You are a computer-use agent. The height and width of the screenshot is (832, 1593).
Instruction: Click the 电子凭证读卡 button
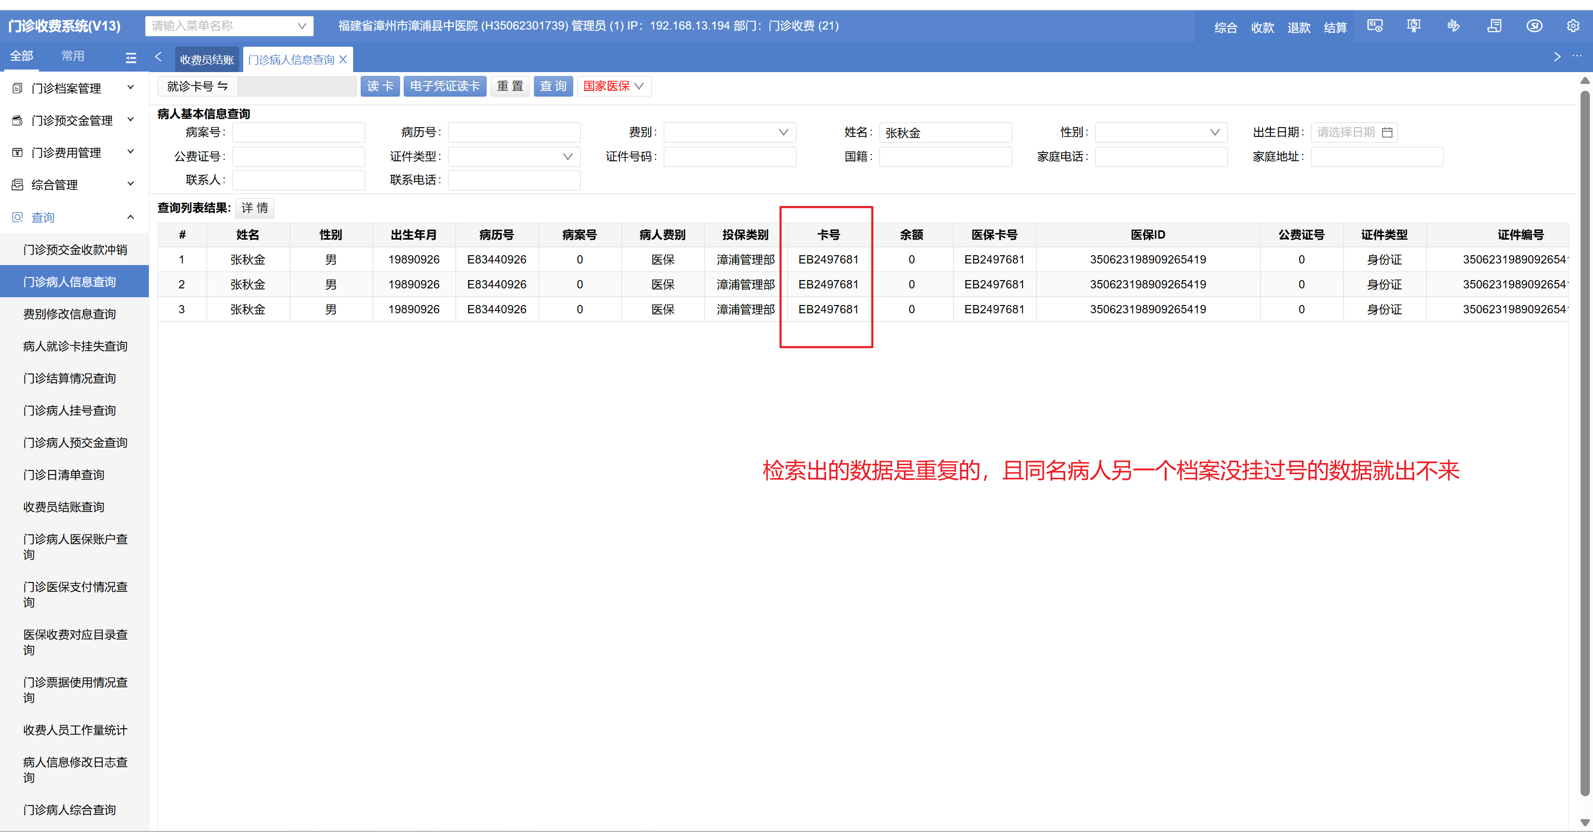pos(444,86)
